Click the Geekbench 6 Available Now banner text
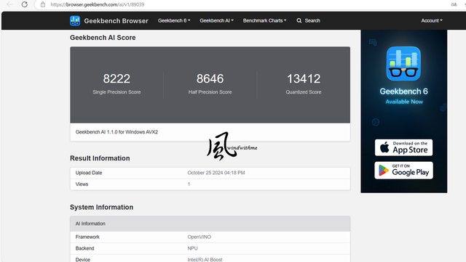Viewport: 466px width, 262px height. coord(404,96)
